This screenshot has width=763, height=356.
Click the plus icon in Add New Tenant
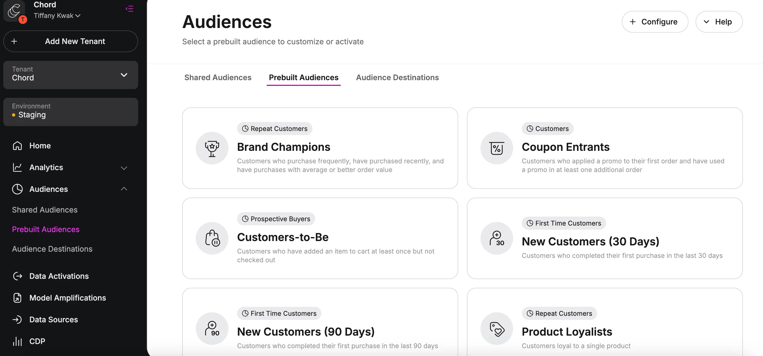[x=14, y=41]
